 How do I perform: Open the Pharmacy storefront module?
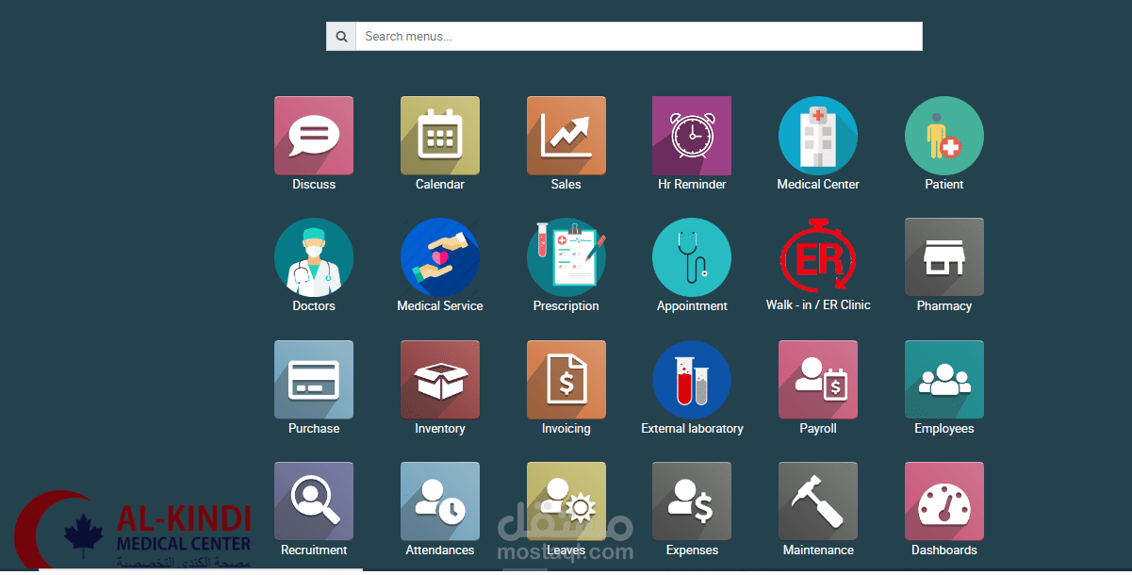944,256
